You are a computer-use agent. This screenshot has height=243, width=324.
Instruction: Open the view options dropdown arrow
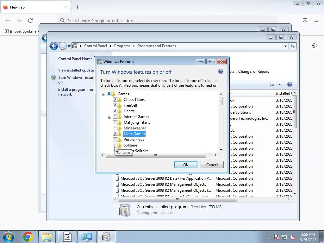tap(279, 84)
